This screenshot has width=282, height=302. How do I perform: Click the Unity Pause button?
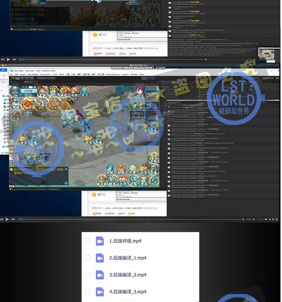[x=149, y=78]
